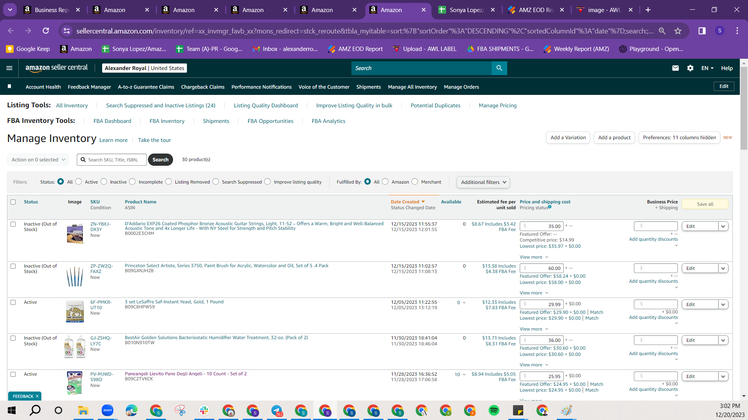Screen dimensions: 748x420
Task: Edit the 35.00 price field
Action: click(542, 226)
